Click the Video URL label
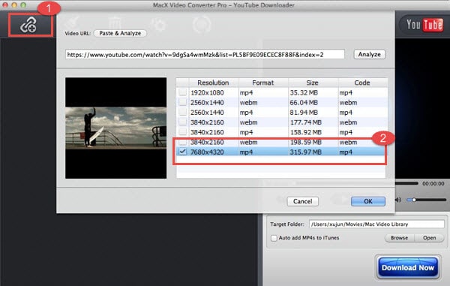 78,33
